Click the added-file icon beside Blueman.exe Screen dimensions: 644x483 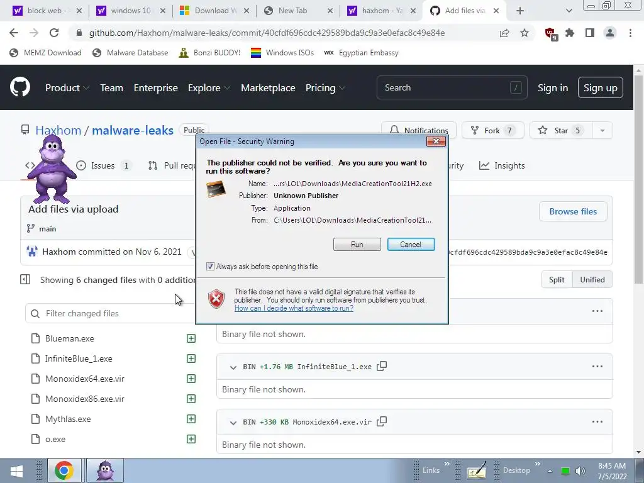click(x=191, y=338)
